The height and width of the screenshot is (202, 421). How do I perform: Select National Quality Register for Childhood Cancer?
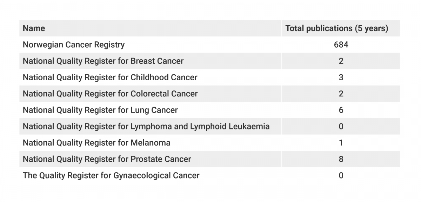110,78
